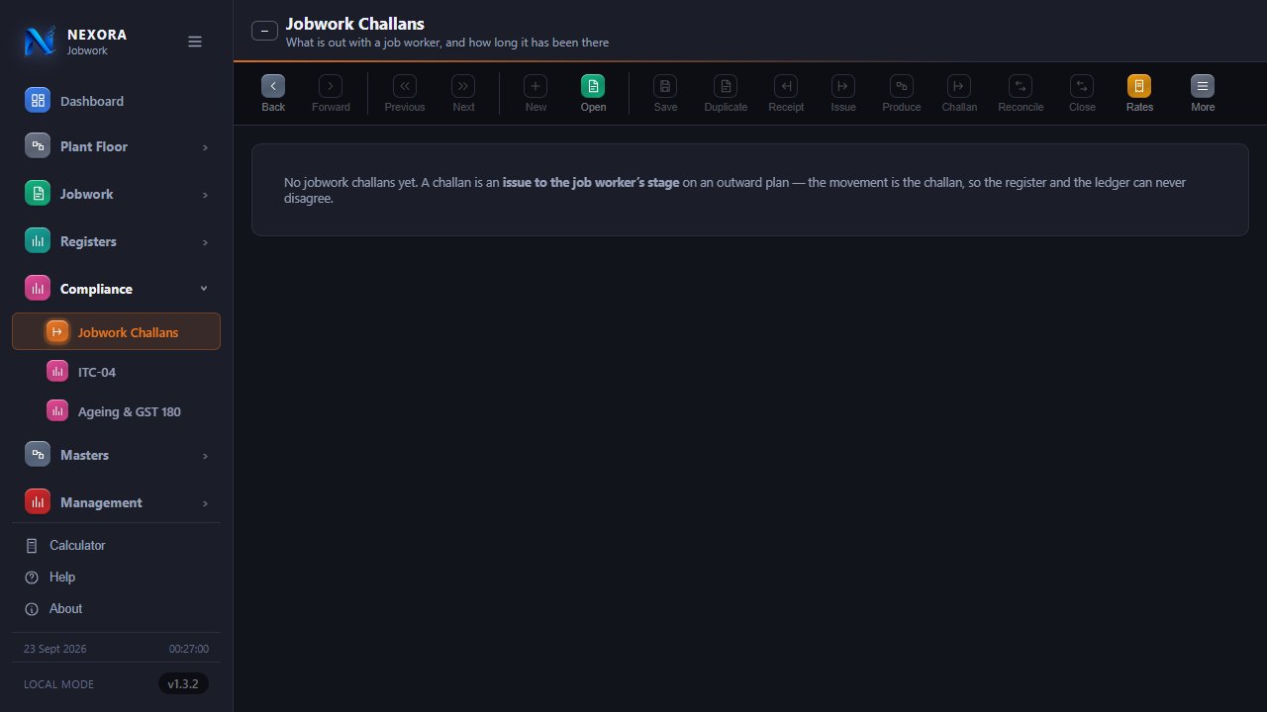Click the NEXORA logo

click(x=40, y=42)
